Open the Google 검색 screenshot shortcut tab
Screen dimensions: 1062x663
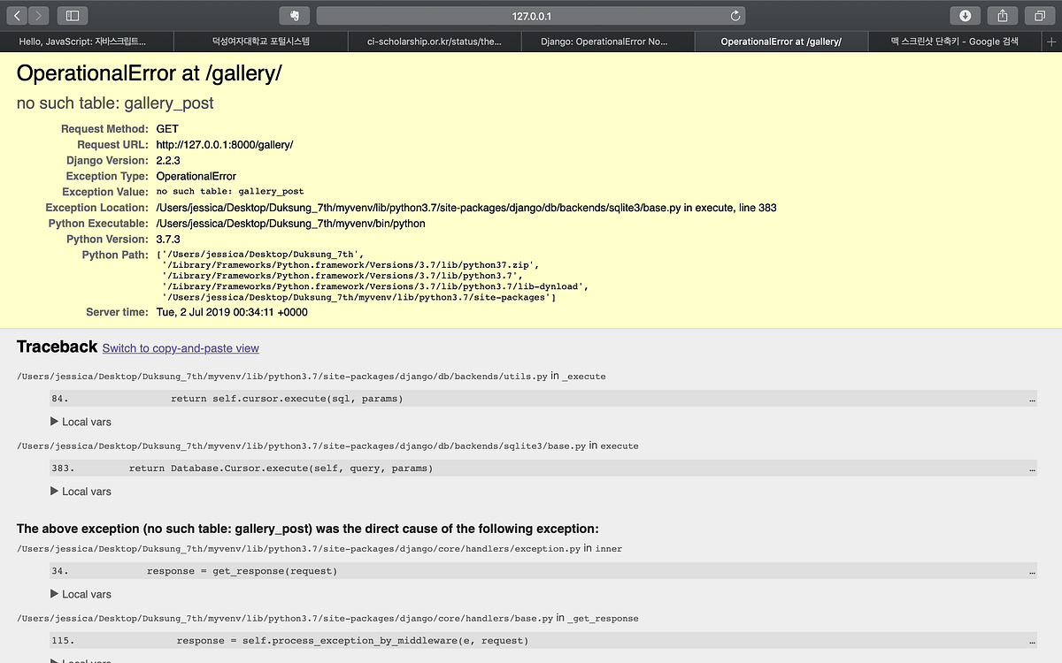(x=954, y=41)
